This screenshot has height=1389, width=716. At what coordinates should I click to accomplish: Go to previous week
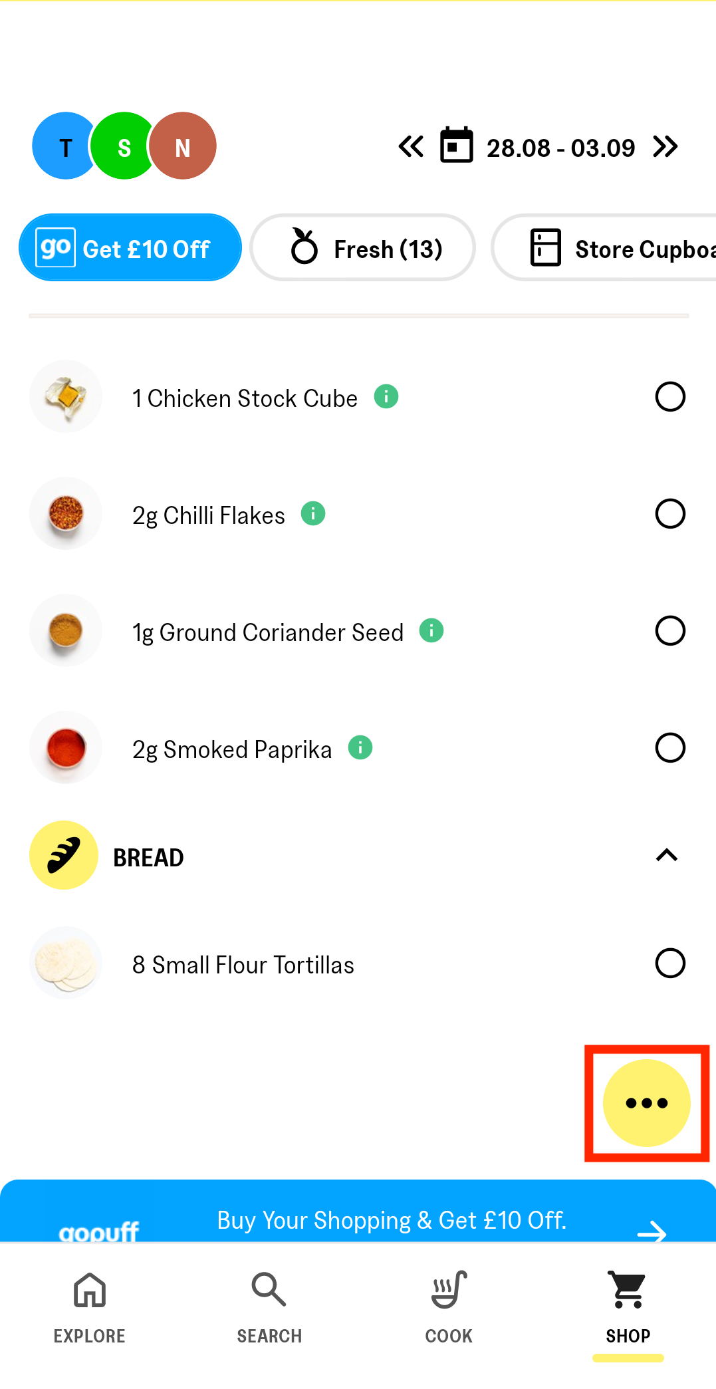(x=411, y=146)
